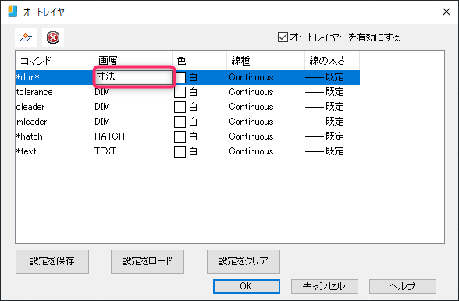Image resolution: width=459 pixels, height=301 pixels.
Task: Click the DIM layer cell for tolerance
Action: click(102, 92)
